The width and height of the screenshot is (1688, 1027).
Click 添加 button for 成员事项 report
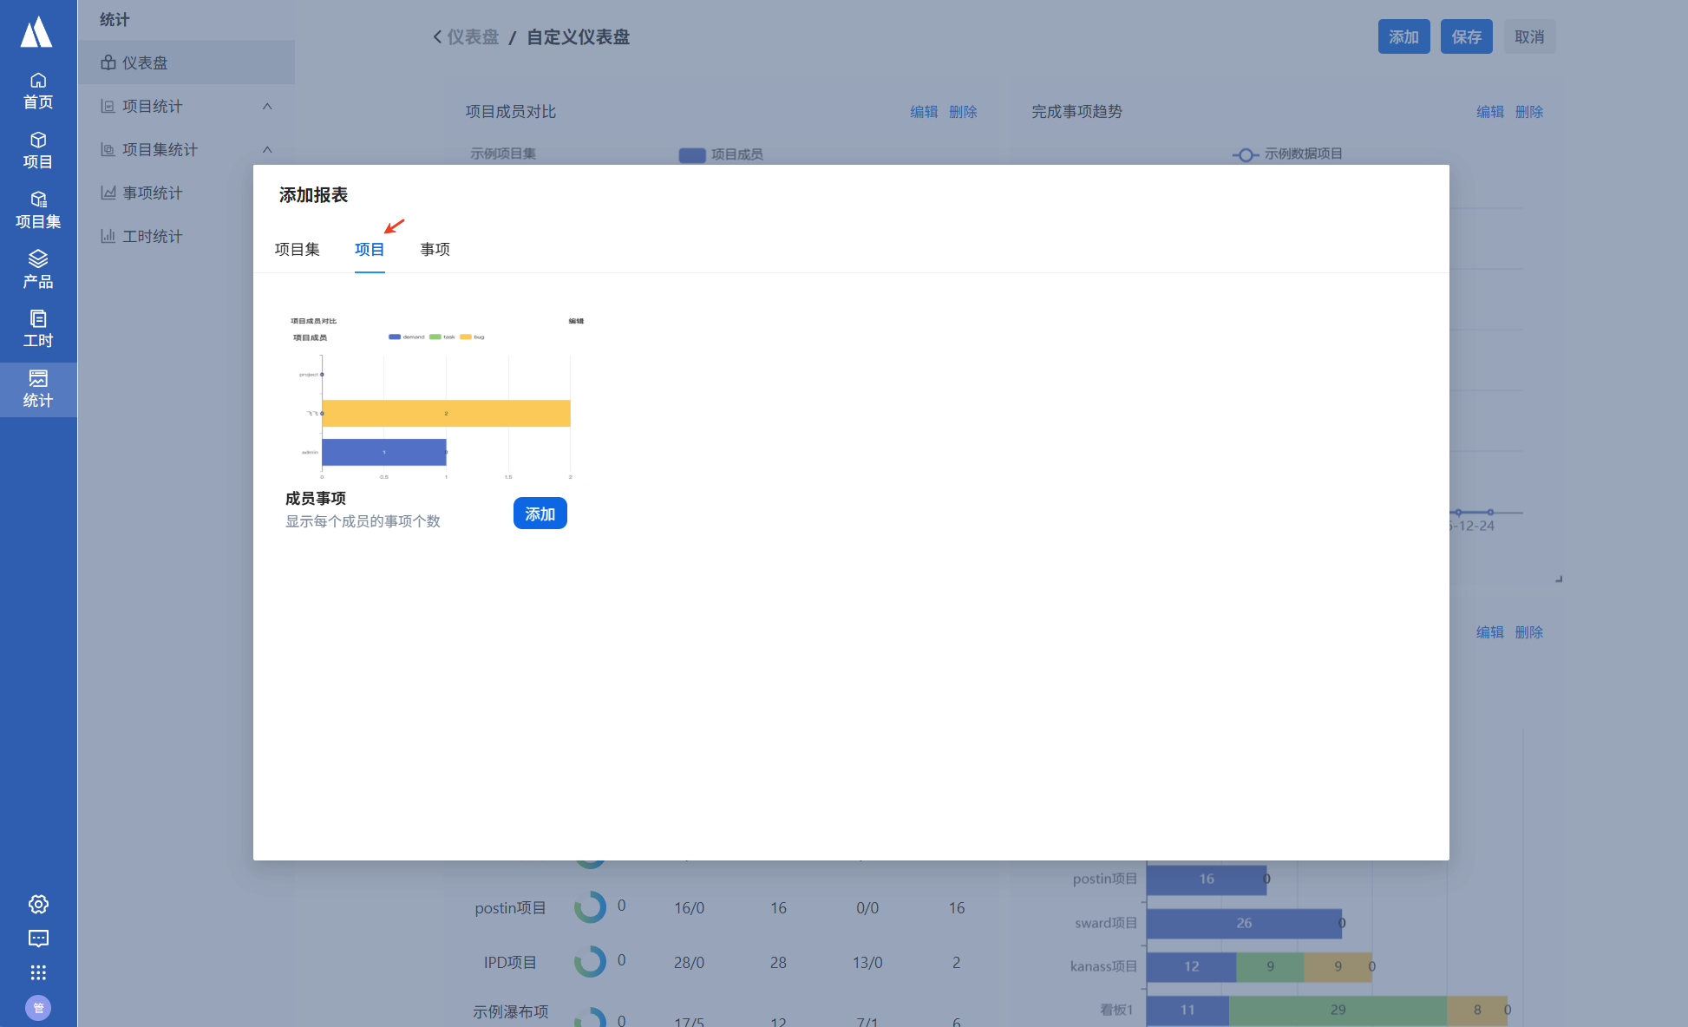point(540,513)
